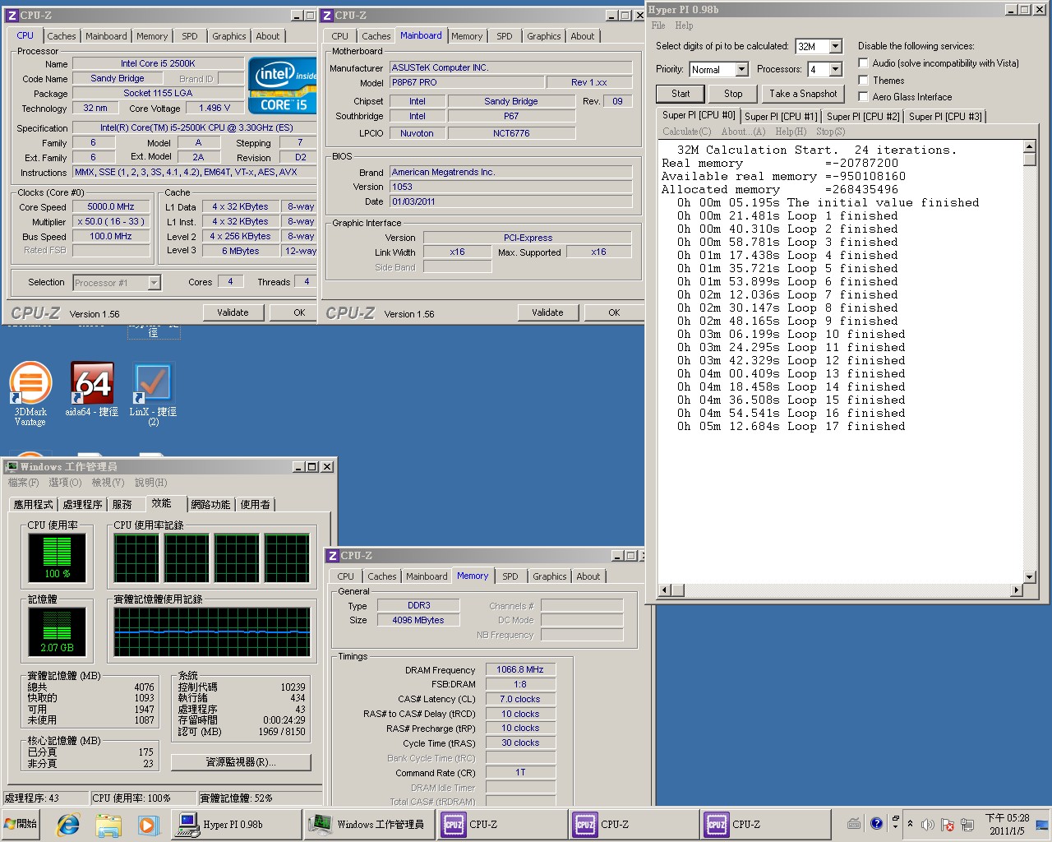1052x842 pixels.
Task: Click Hyper PI vertical scrollbar up arrow
Action: (x=1030, y=147)
